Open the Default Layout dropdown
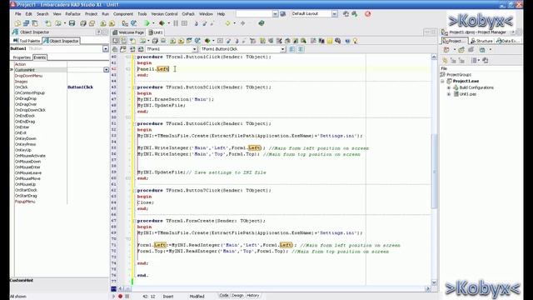Image resolution: width=533 pixels, height=300 pixels. [x=335, y=14]
